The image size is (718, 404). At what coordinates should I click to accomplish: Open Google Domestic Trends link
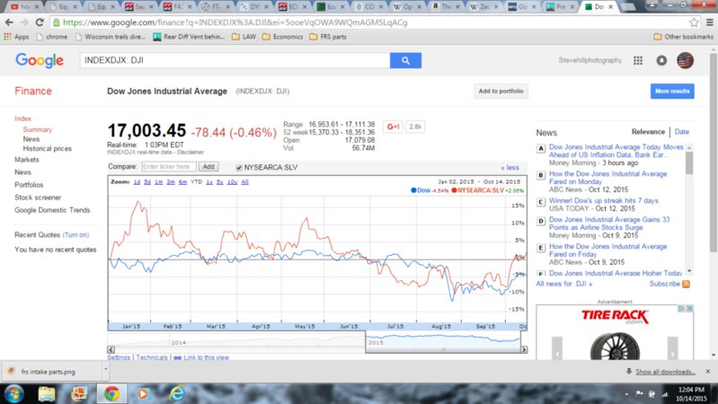52,210
